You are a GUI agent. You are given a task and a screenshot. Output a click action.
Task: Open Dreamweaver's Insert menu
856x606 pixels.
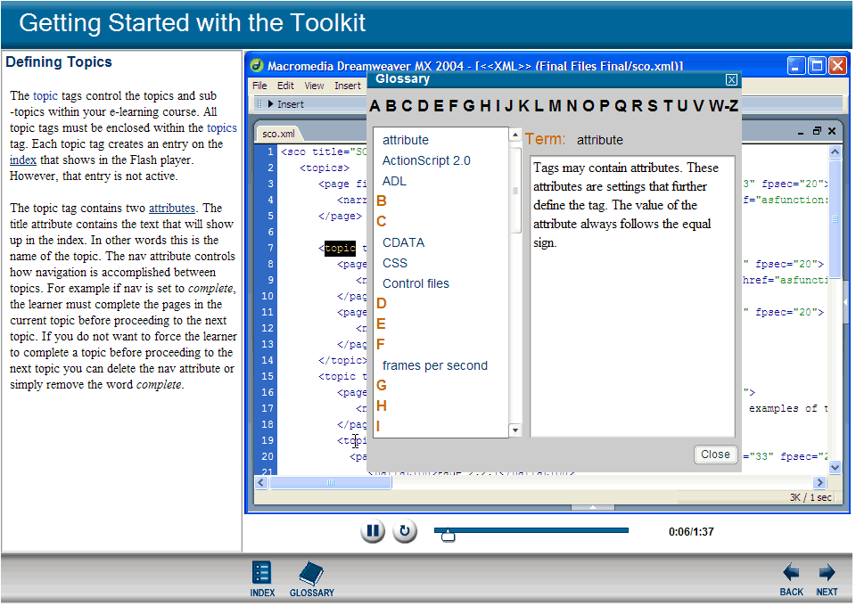[x=348, y=86]
